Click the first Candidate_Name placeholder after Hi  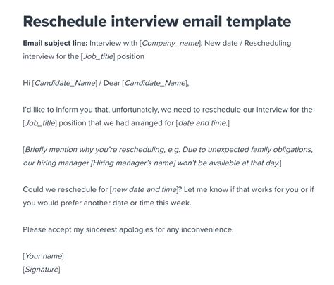tap(65, 83)
